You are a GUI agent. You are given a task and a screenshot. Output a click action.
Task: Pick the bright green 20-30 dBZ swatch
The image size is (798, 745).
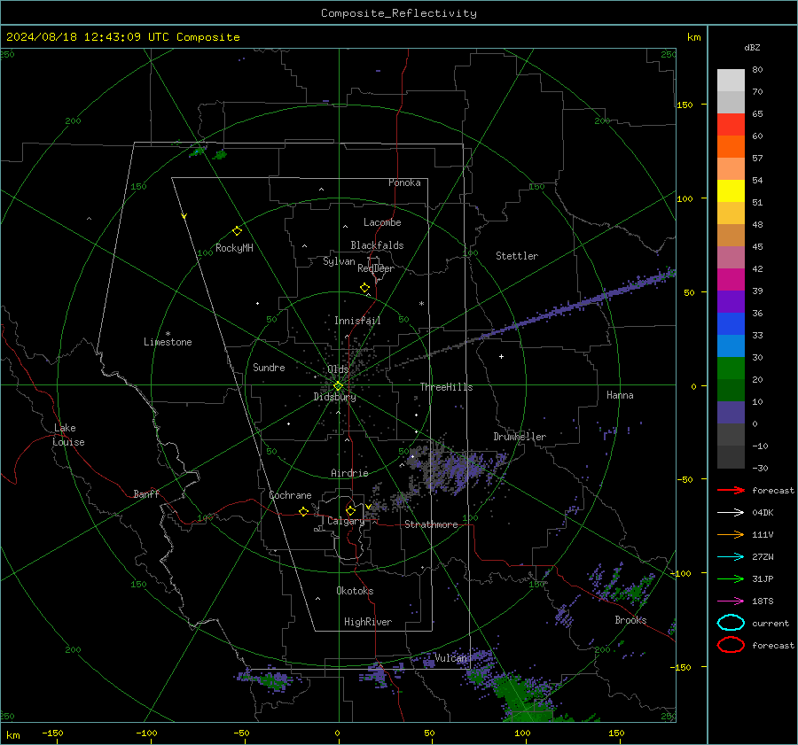pyautogui.click(x=731, y=369)
